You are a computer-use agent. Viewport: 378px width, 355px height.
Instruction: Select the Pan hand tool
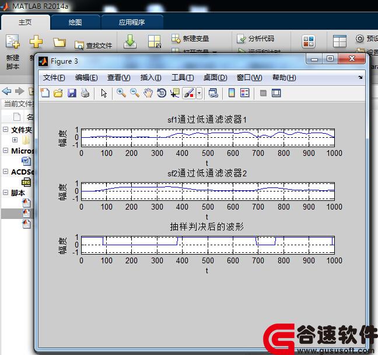coord(148,93)
